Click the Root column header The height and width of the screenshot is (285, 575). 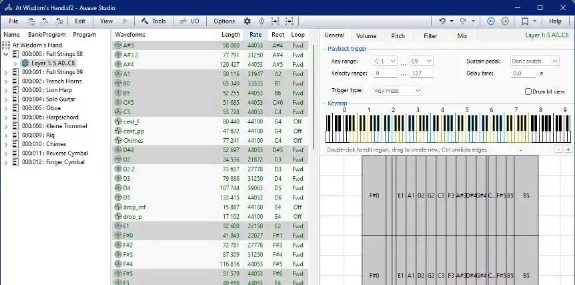pos(277,35)
